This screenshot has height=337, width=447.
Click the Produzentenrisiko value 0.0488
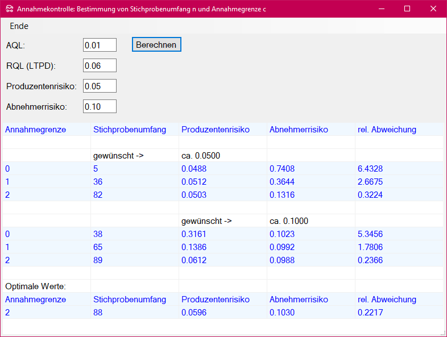[x=193, y=169]
